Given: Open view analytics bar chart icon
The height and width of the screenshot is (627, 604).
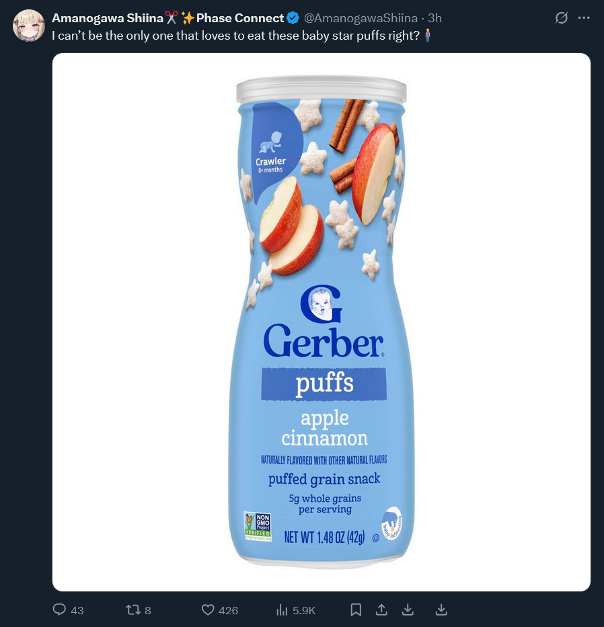Looking at the screenshot, I should pos(282,610).
